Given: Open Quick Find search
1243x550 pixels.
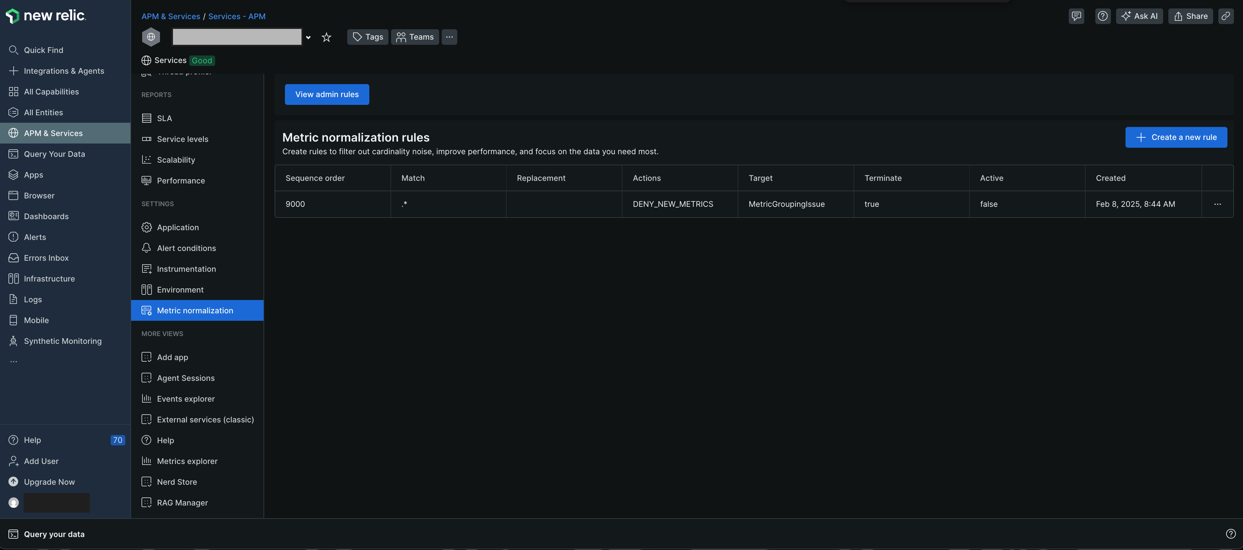Looking at the screenshot, I should click(x=43, y=50).
